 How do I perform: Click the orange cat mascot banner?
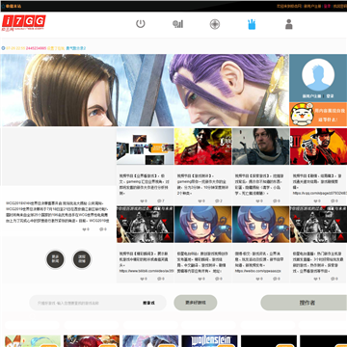pyautogui.click(x=318, y=115)
